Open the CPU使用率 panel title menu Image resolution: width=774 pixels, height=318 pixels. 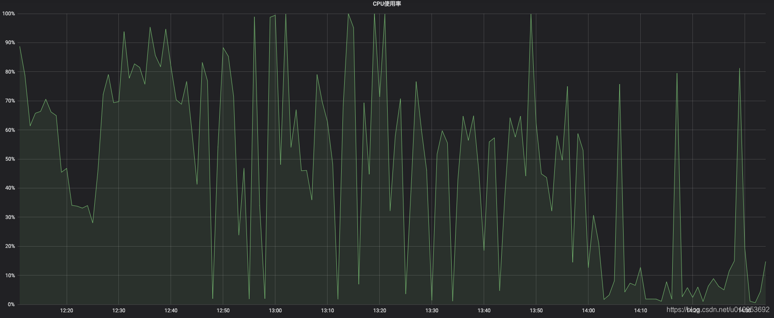tap(387, 4)
